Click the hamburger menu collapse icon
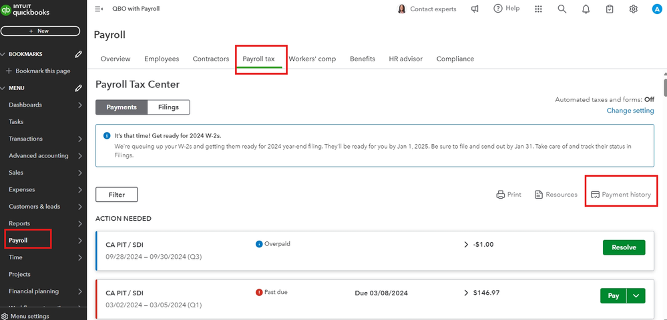This screenshot has height=320, width=667. pos(99,9)
